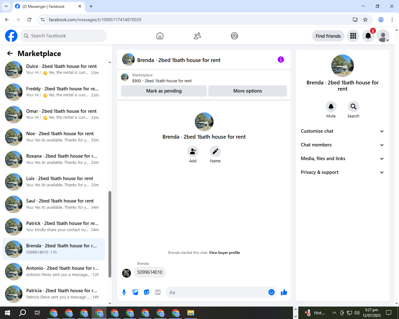
Task: Open Windows taskbar search
Action: tap(22, 313)
